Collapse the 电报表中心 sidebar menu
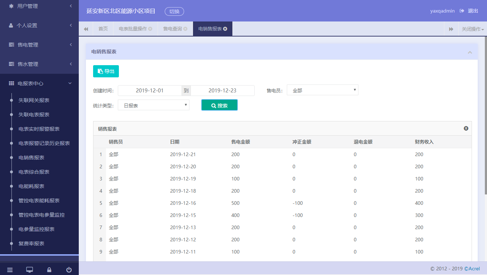487x275 pixels. pyautogui.click(x=39, y=83)
